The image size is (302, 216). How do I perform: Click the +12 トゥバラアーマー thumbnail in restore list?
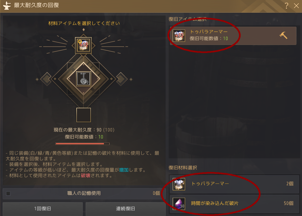(179, 35)
